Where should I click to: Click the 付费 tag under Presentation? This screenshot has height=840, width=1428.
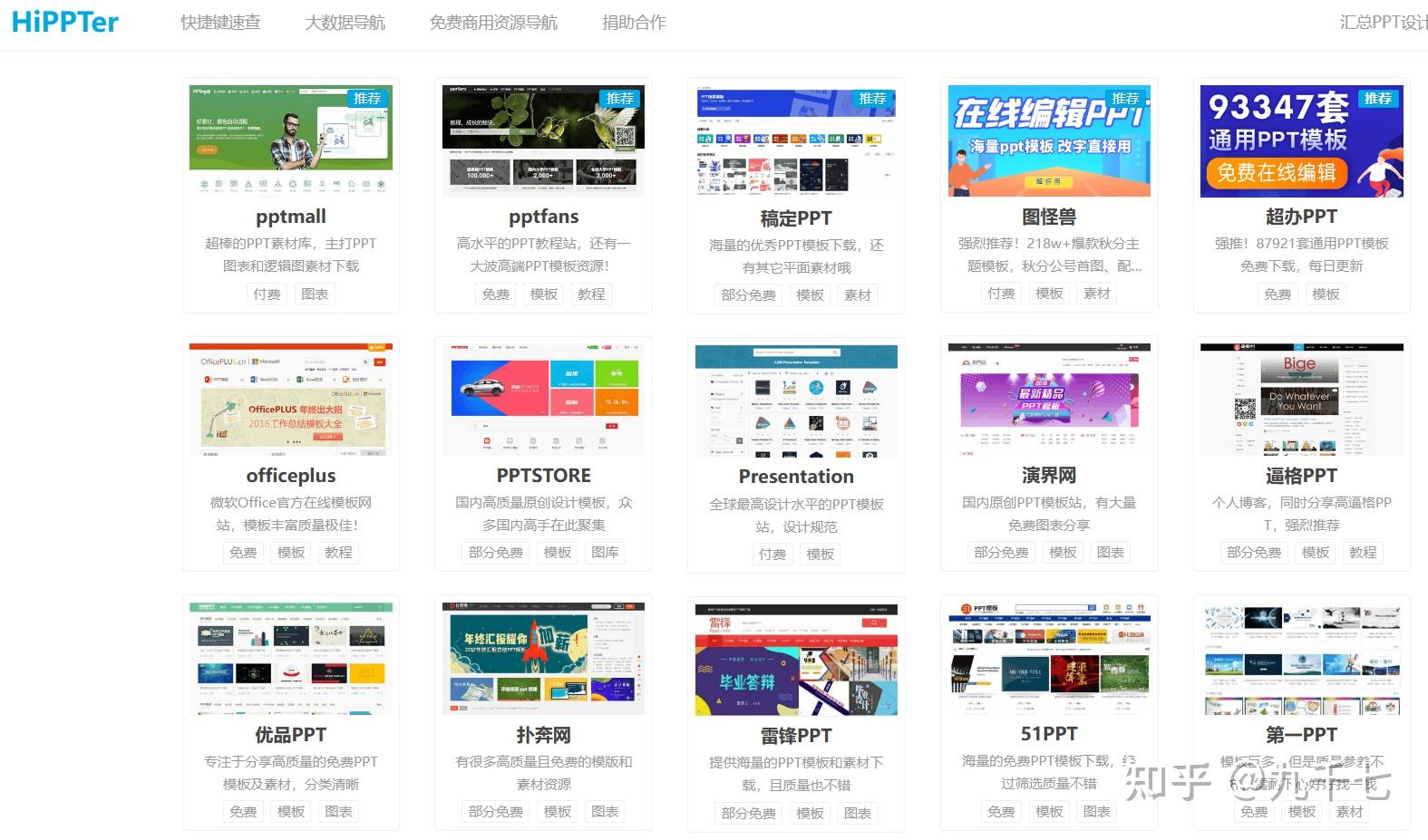coord(772,554)
